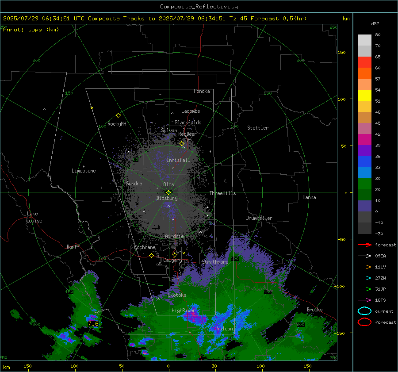
Task: Click the yellow diamond marker above Calgary
Action: click(175, 255)
